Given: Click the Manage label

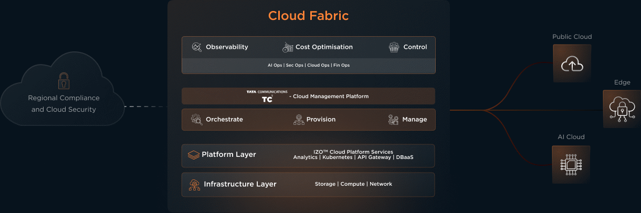Looking at the screenshot, I should coord(415,120).
